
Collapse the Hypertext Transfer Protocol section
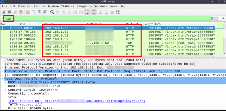pos(2,79)
